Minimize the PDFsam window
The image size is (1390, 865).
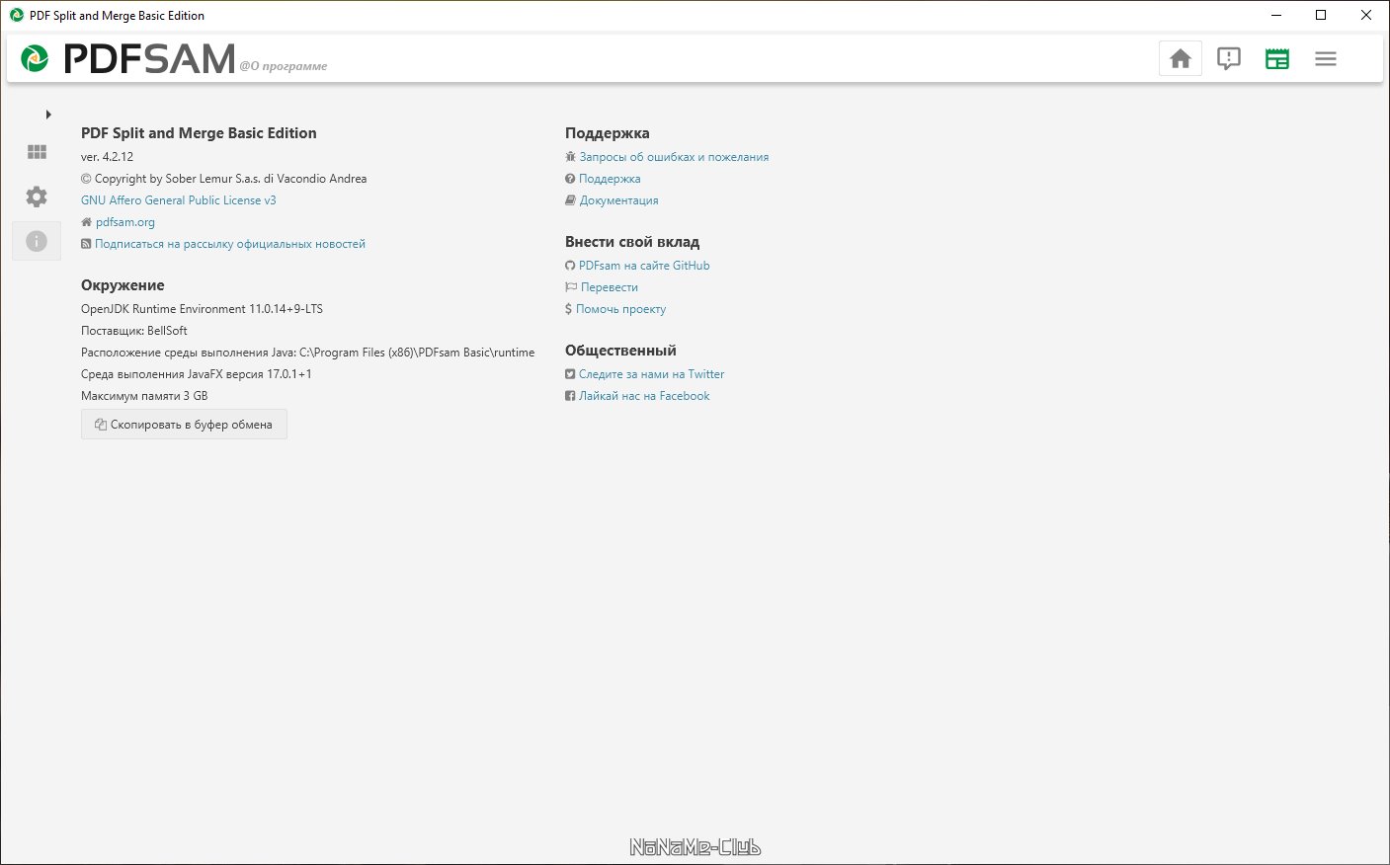[1276, 15]
